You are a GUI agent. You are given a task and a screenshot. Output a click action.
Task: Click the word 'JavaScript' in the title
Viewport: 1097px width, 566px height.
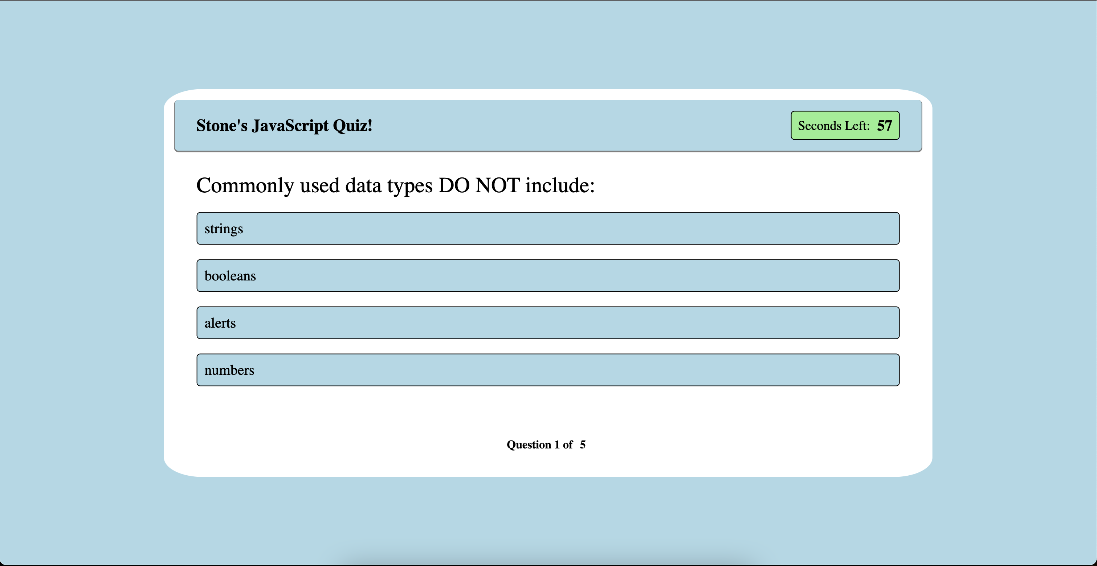290,126
